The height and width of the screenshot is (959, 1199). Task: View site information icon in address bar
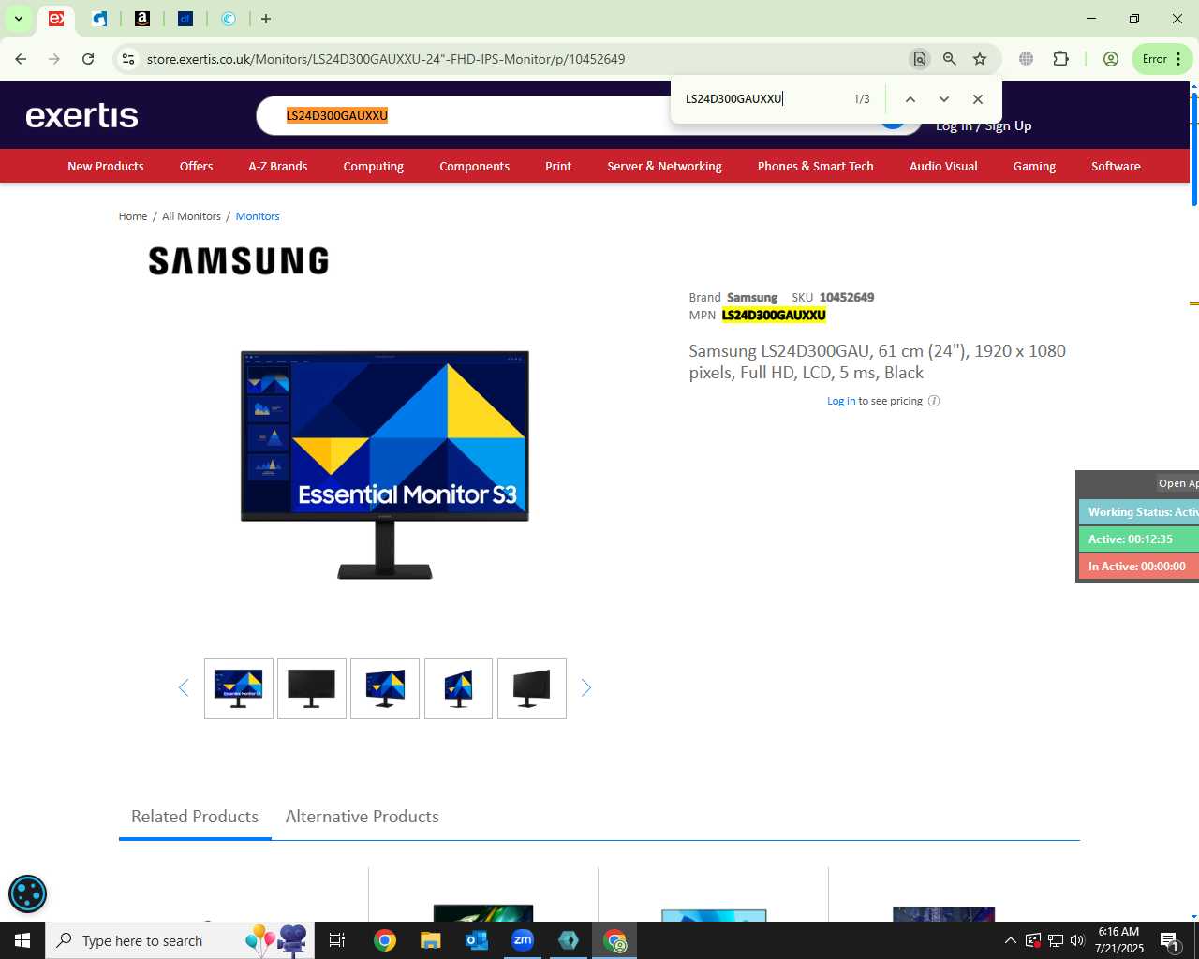point(128,59)
